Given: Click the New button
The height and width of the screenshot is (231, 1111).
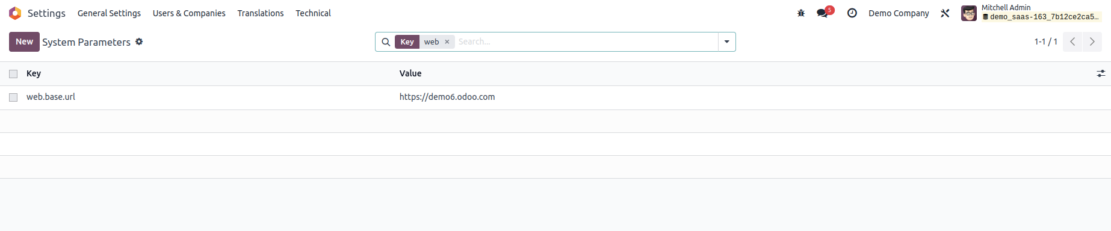Looking at the screenshot, I should [x=24, y=42].
